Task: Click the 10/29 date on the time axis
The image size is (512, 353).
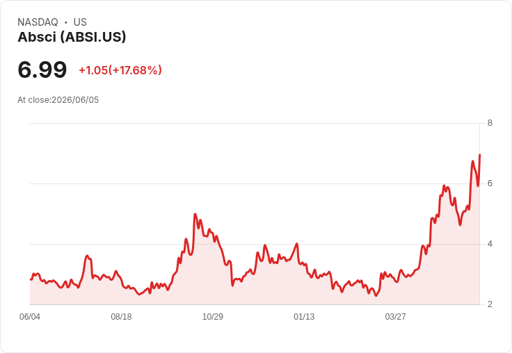Action: click(213, 316)
